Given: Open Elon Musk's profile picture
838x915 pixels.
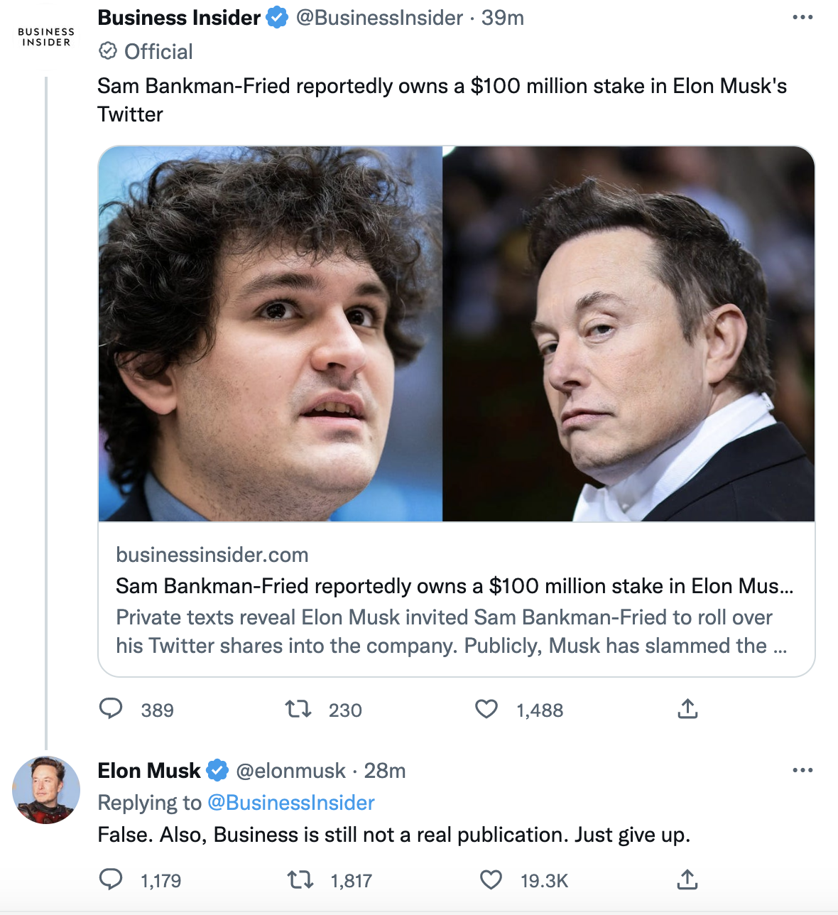Looking at the screenshot, I should point(46,790).
